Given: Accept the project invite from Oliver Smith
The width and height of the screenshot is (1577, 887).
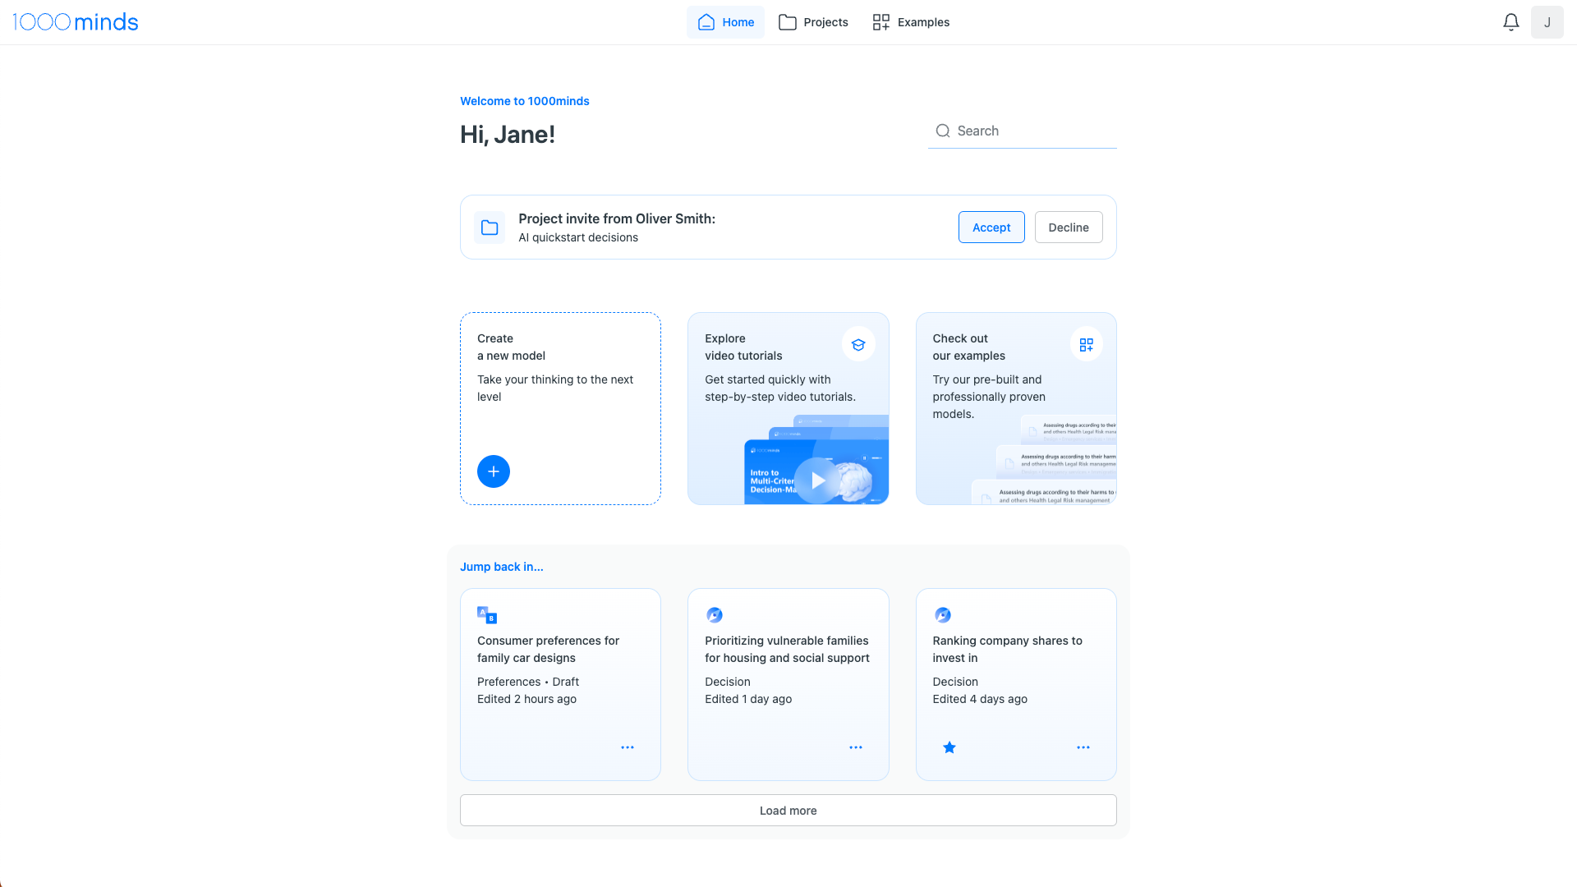Looking at the screenshot, I should [991, 227].
